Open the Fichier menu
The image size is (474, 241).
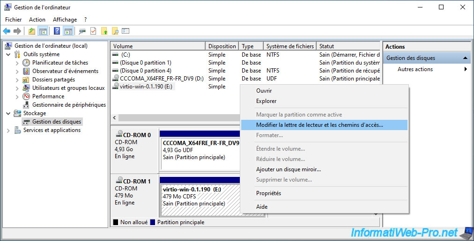[x=13, y=20]
